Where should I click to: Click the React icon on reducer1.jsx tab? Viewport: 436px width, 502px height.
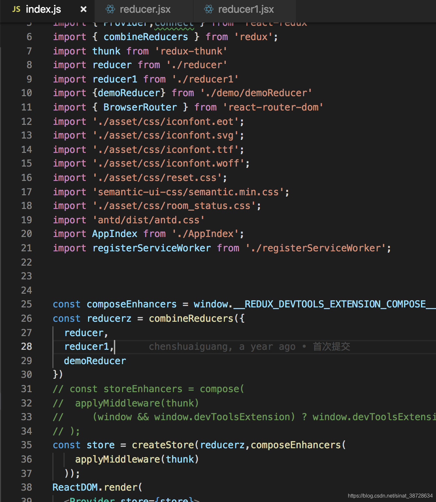point(209,9)
